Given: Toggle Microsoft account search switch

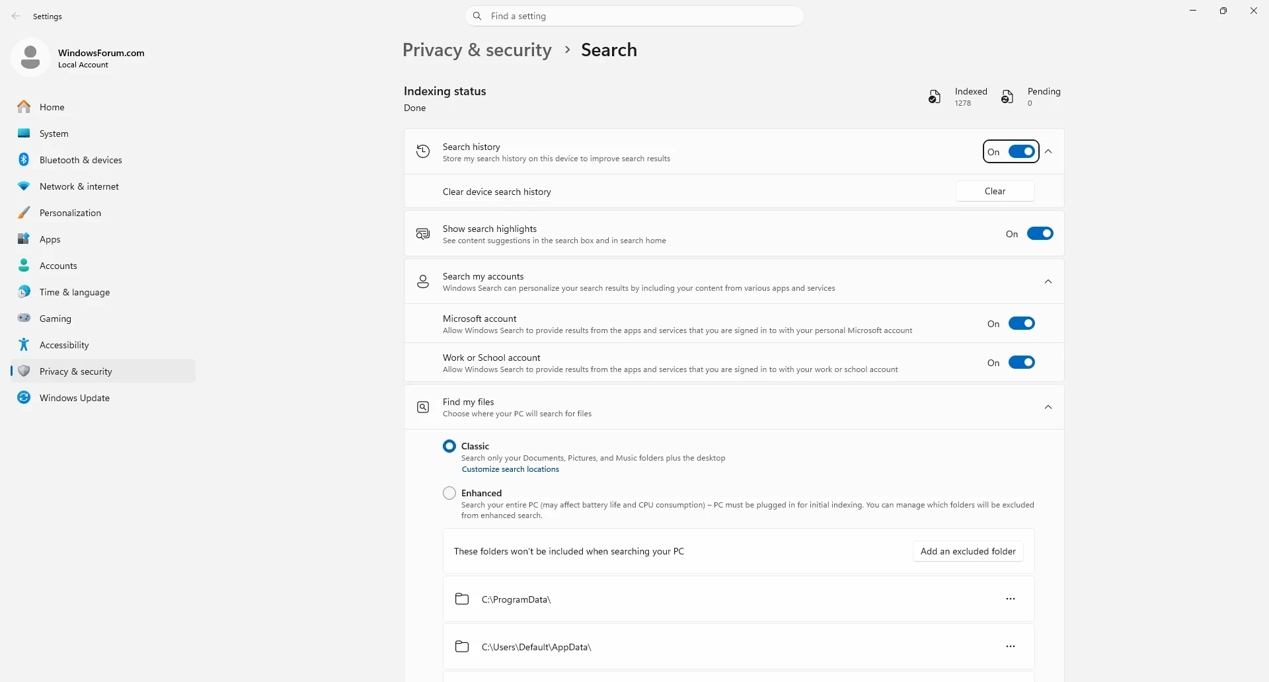Looking at the screenshot, I should coord(1021,323).
